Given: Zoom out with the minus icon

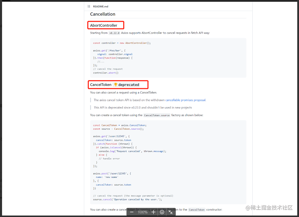Looking at the screenshot, I should click(x=131, y=212).
